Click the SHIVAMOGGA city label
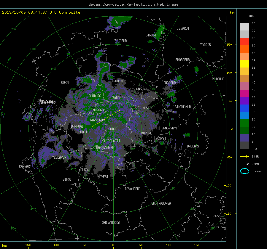The width and height of the screenshot is (267, 249). pos(111,222)
